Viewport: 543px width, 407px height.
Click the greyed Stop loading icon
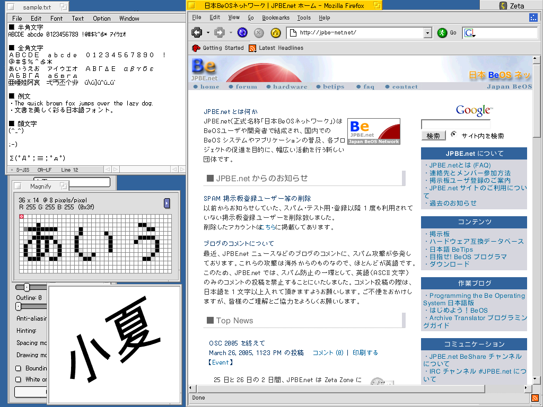(x=259, y=32)
